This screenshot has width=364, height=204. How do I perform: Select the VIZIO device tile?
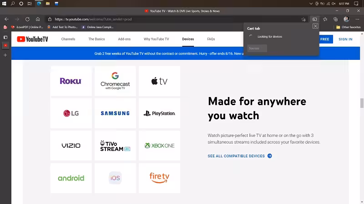coord(71,146)
